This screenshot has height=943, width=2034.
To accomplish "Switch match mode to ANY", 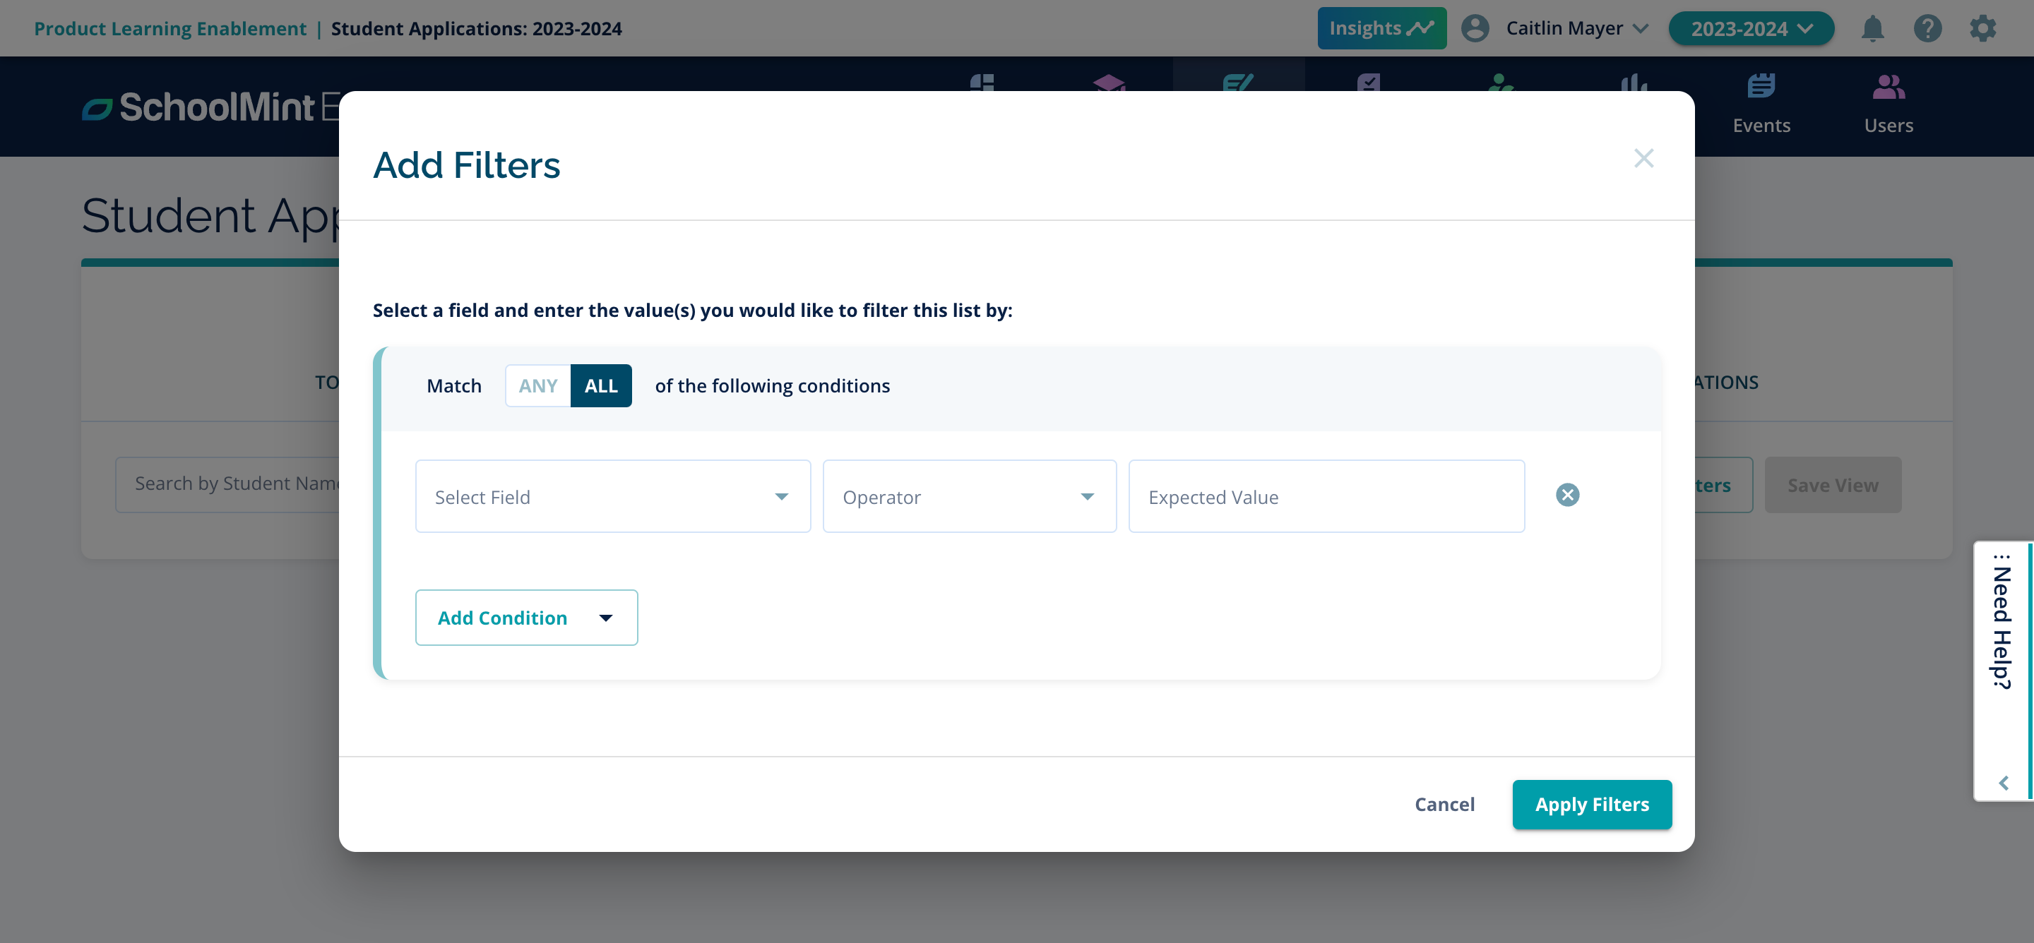I will point(537,386).
